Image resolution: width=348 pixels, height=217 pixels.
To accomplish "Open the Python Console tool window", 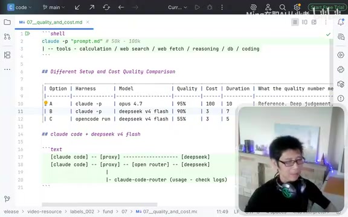I will pyautogui.click(x=341, y=69).
